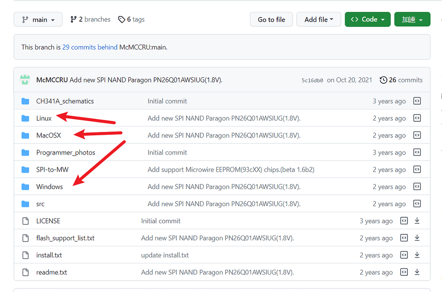
Task: Open the 29 commits behind link
Action: 90,47
